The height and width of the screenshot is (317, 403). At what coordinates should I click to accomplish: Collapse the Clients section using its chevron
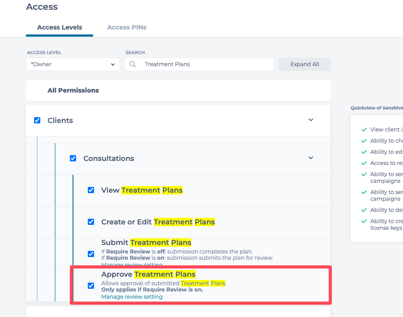tap(311, 120)
